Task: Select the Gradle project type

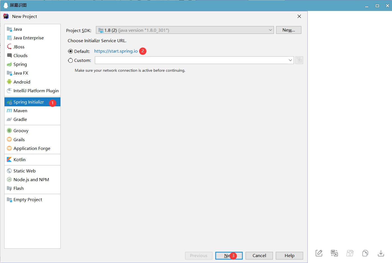Action: click(x=32, y=119)
